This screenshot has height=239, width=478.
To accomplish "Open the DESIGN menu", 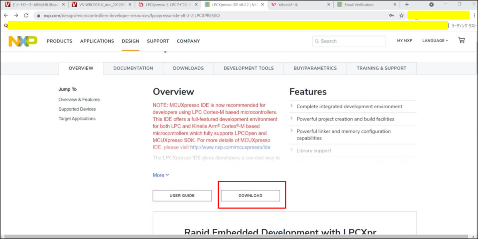I will (131, 41).
